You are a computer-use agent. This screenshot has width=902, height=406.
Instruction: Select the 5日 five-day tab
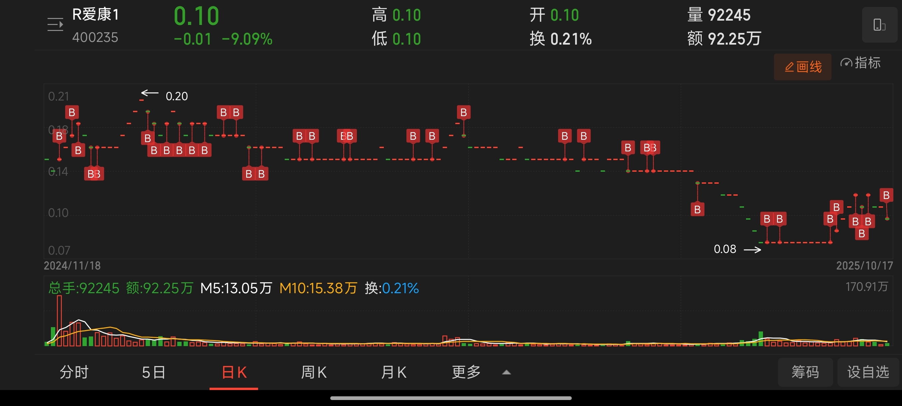coord(154,372)
